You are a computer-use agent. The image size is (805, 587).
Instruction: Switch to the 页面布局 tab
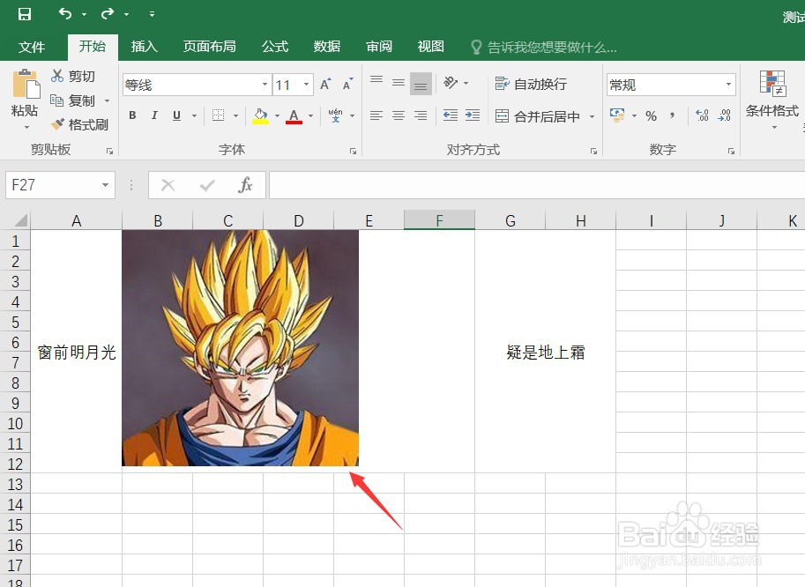point(210,47)
